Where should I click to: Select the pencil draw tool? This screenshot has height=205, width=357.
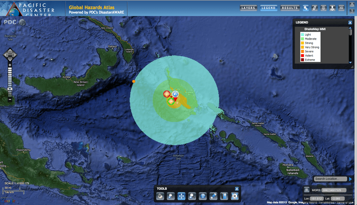point(214,196)
